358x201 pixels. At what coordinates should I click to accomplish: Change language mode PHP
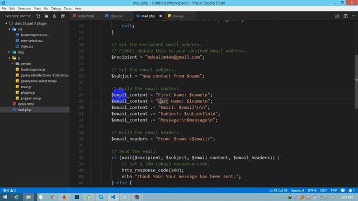tap(334, 190)
